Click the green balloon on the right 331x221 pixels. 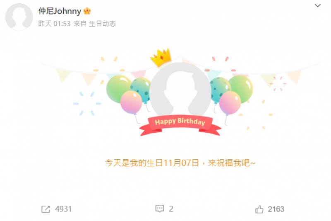coord(241,88)
